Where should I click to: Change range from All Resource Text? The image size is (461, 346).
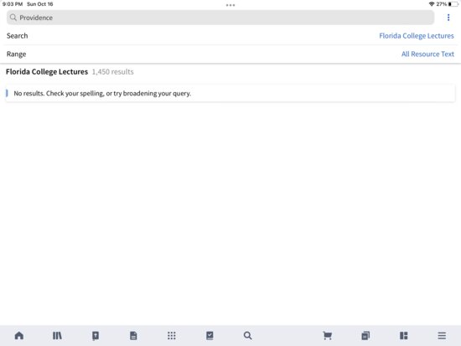point(427,54)
